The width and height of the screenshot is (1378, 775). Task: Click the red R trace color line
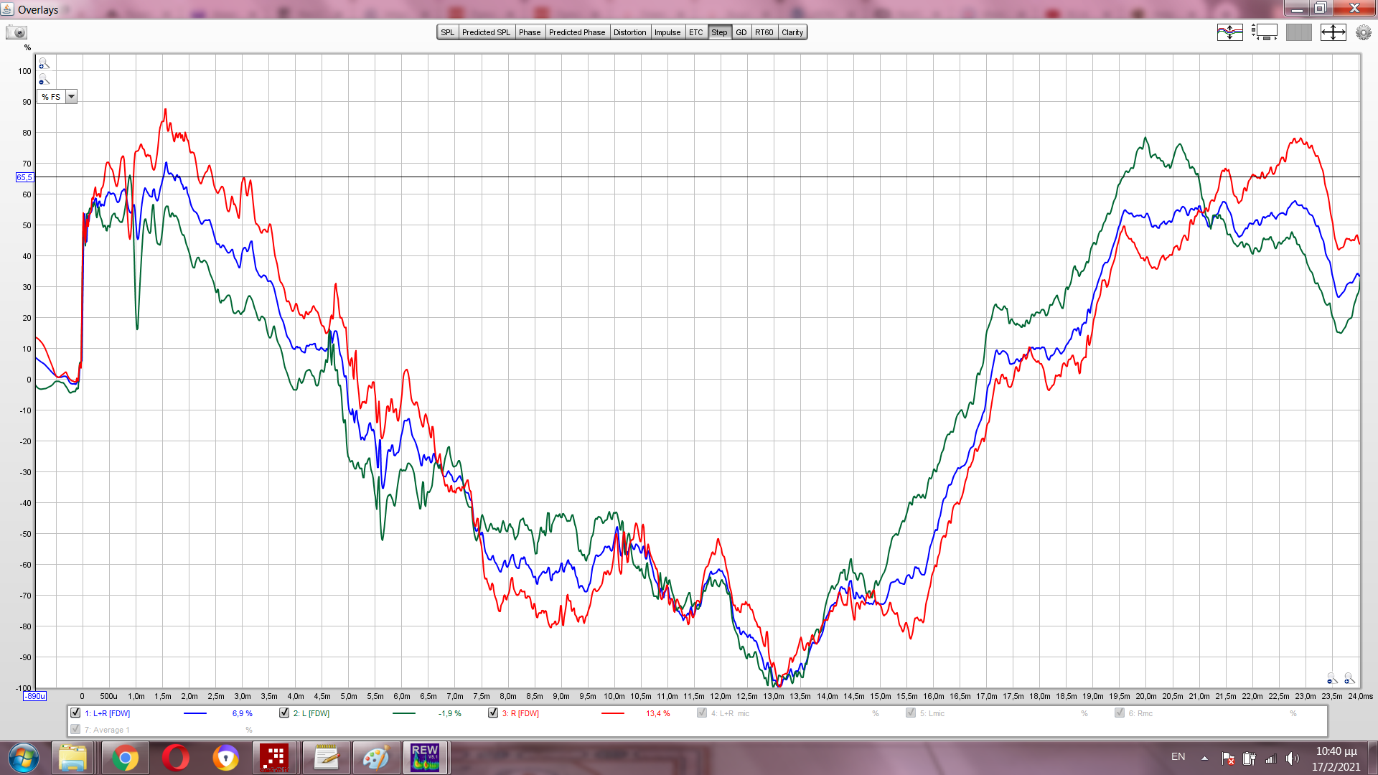pos(612,713)
